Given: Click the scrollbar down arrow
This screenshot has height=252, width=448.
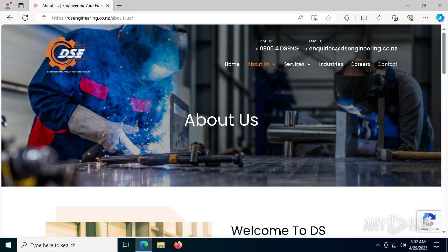Looking at the screenshot, I should coord(444,232).
